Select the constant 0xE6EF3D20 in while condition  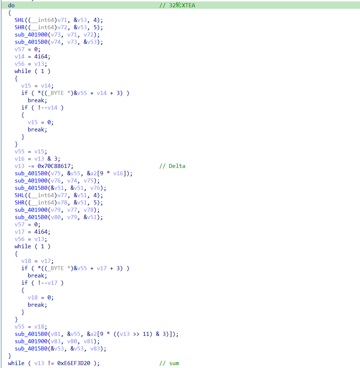[x=74, y=363]
